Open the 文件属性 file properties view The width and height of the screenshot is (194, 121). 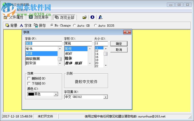pos(13,17)
